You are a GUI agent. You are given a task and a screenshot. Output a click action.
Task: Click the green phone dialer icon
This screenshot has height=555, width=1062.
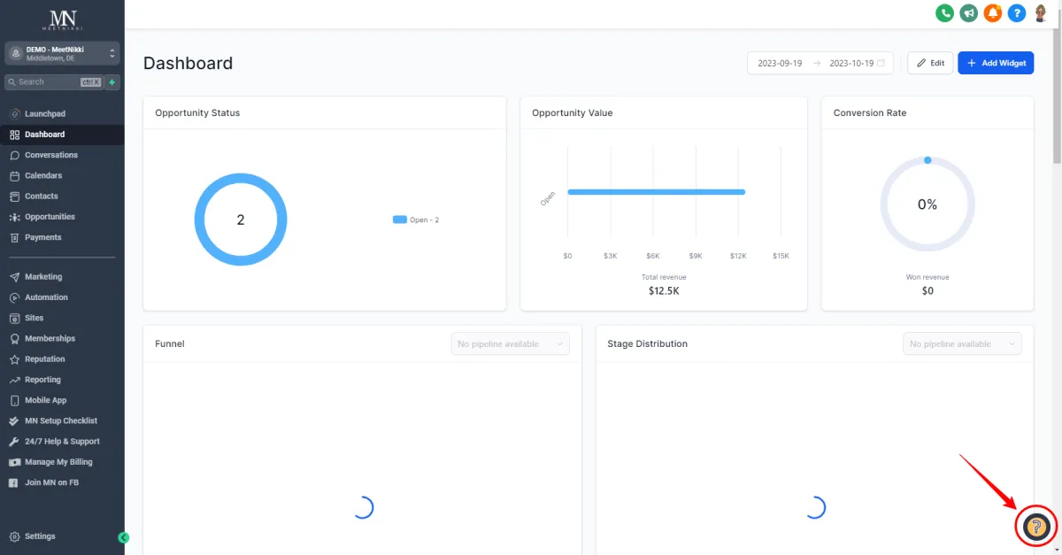(945, 13)
